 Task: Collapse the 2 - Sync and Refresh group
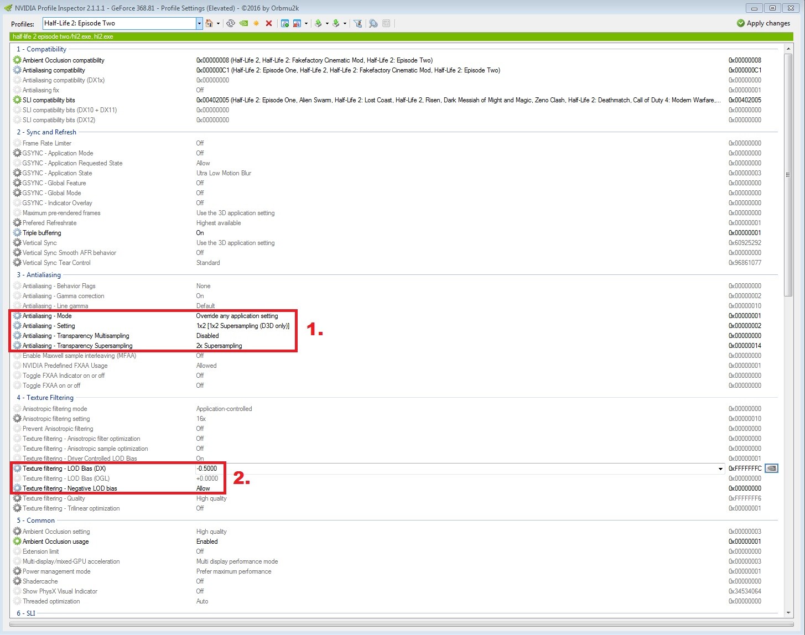pos(46,132)
